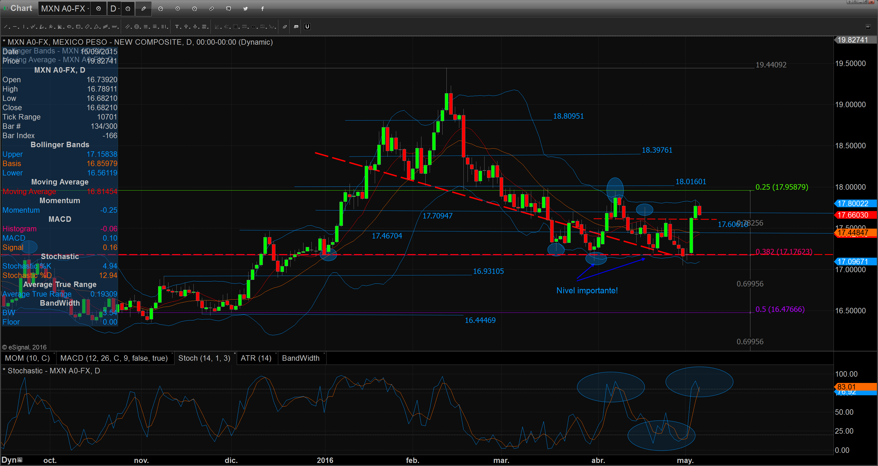Switch to the ATR (14) tab
This screenshot has height=466, width=878.
coord(256,358)
